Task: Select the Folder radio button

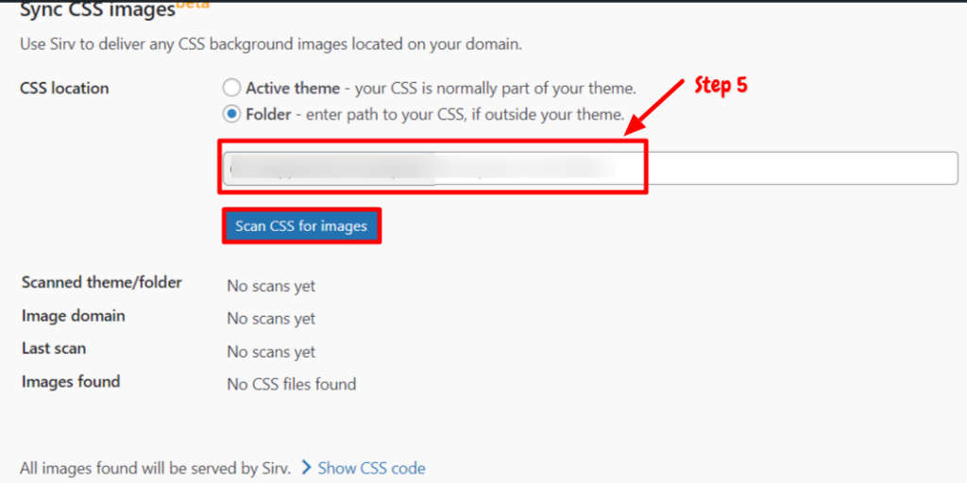Action: 231,114
